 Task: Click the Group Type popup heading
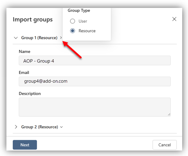click(x=79, y=11)
